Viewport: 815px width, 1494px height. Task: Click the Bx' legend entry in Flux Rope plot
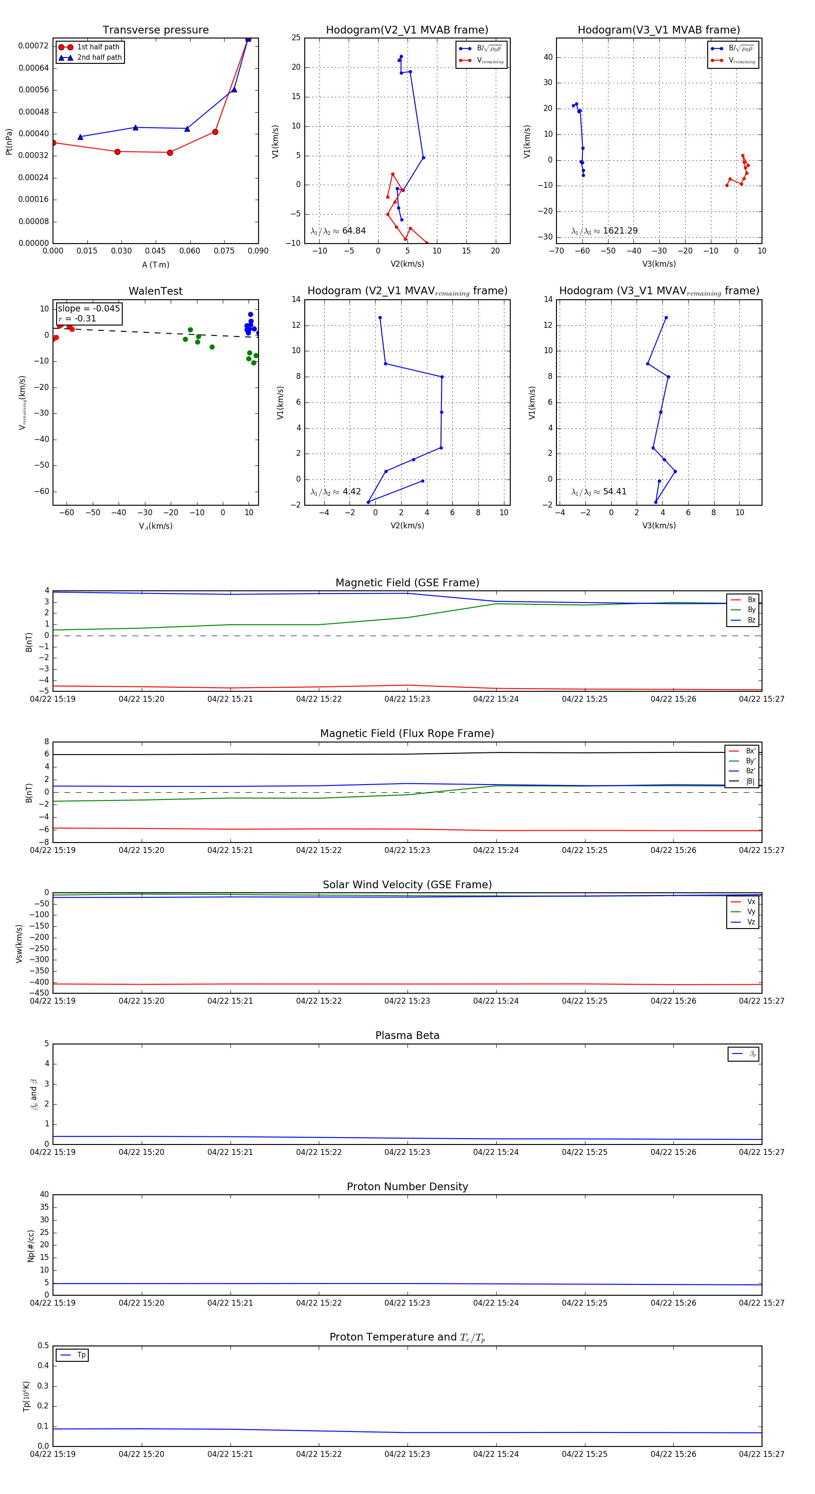(742, 751)
